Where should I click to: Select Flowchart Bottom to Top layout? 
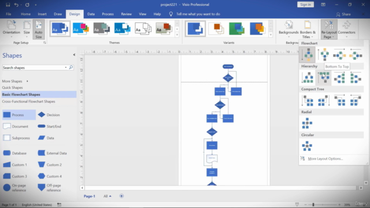coord(324,54)
